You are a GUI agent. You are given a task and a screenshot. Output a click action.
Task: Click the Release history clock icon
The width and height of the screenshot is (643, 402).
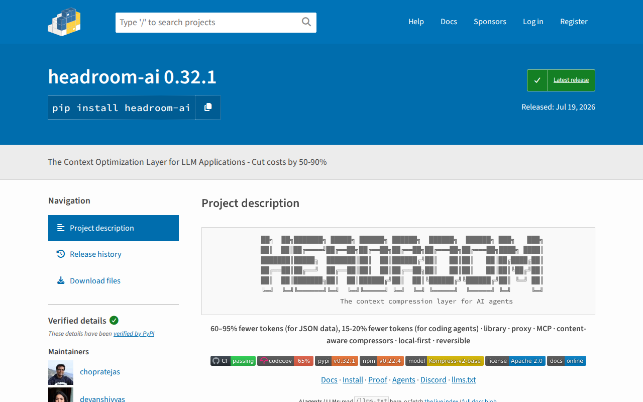[61, 254]
